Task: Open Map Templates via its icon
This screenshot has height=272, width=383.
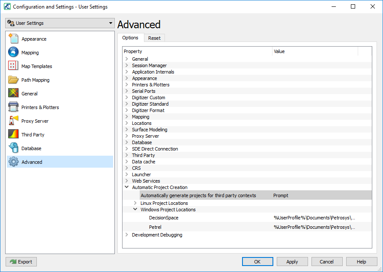Action: coord(14,66)
